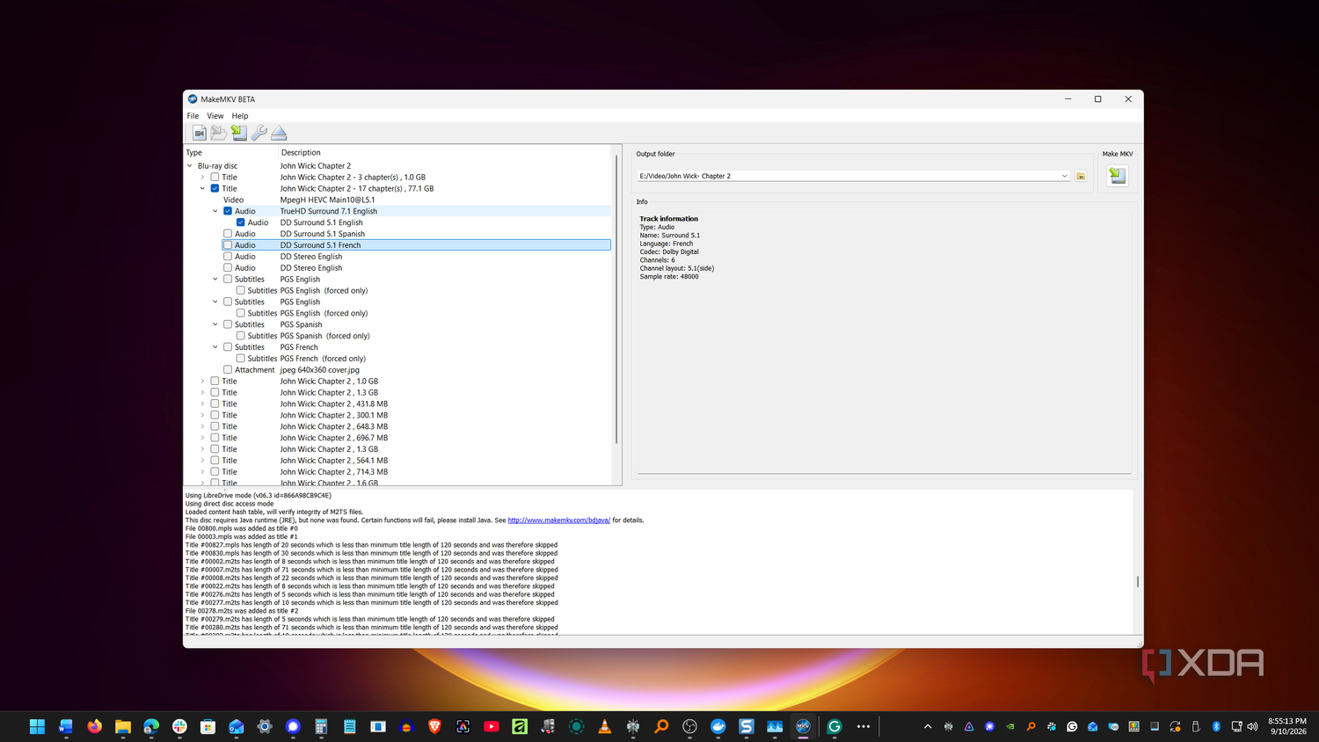
Task: Open Grammarly from the taskbar
Action: click(834, 726)
